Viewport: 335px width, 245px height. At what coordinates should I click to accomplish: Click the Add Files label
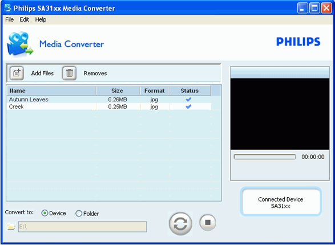tap(42, 73)
